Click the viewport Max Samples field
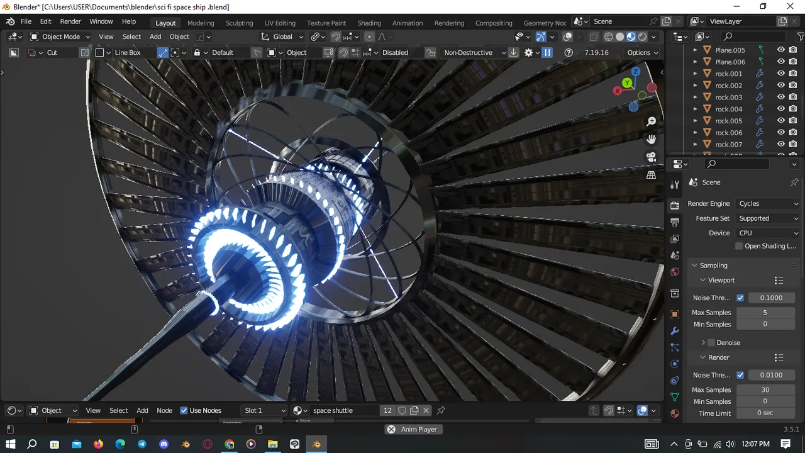The image size is (805, 453). (765, 313)
